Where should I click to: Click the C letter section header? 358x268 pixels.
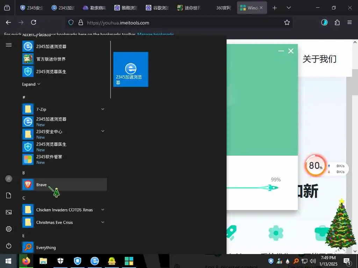(24, 198)
